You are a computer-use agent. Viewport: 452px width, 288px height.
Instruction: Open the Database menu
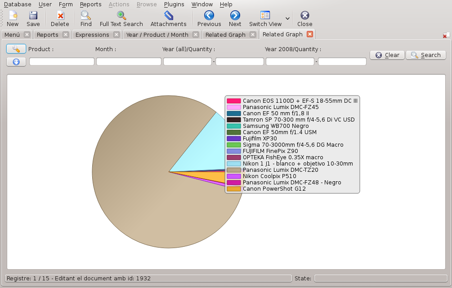pyautogui.click(x=18, y=4)
